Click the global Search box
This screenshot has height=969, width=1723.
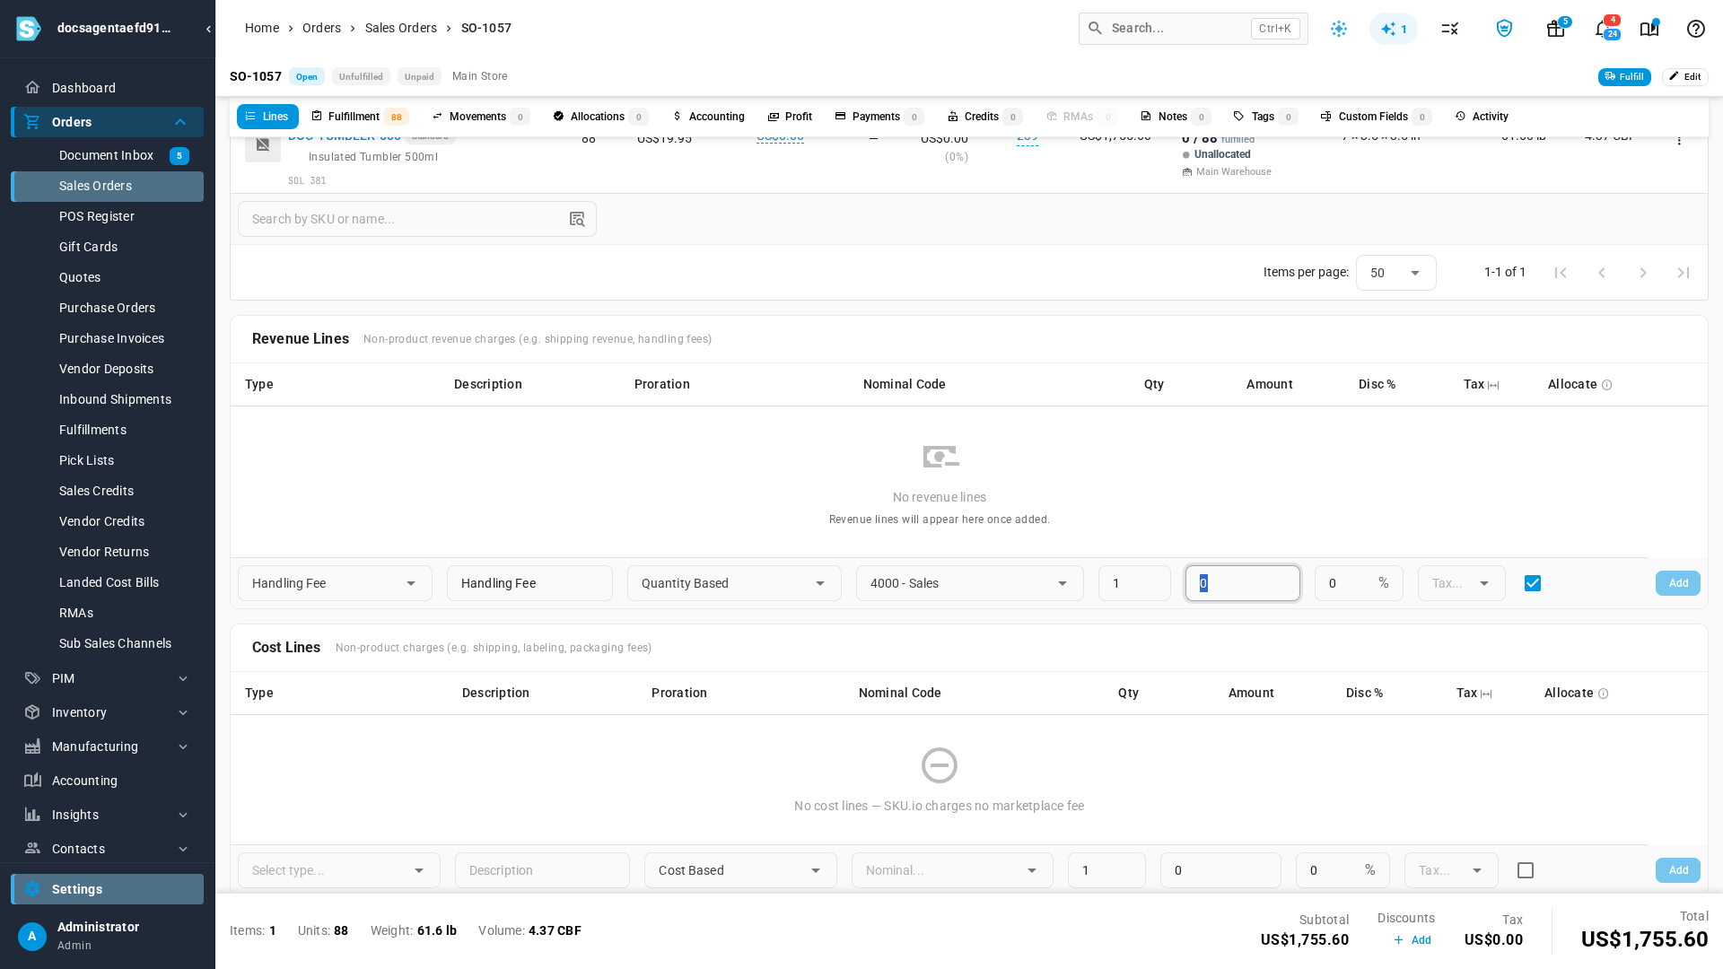pyautogui.click(x=1193, y=29)
